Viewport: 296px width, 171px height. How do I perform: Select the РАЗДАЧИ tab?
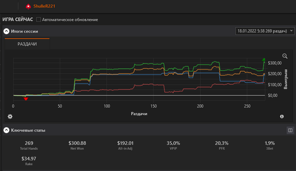pos(27,44)
